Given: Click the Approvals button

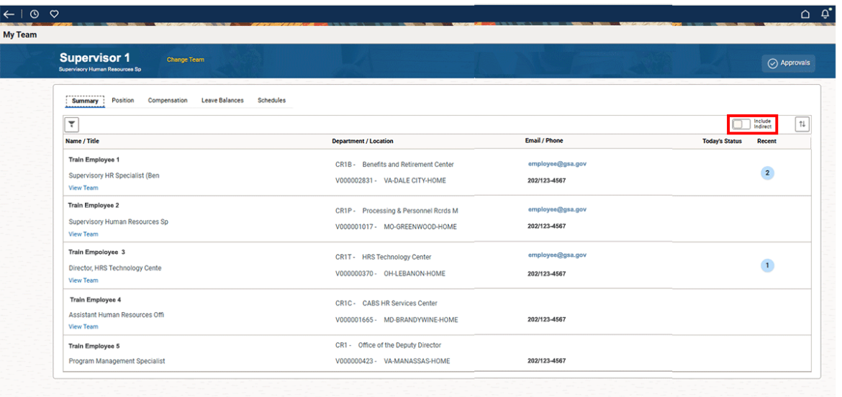Looking at the screenshot, I should coord(789,63).
